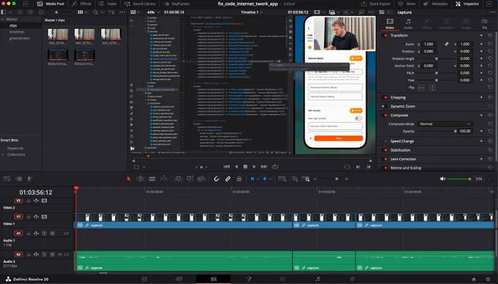Open the Composite Mode dropdown
Viewport: 498px width, 284px height.
click(x=445, y=124)
